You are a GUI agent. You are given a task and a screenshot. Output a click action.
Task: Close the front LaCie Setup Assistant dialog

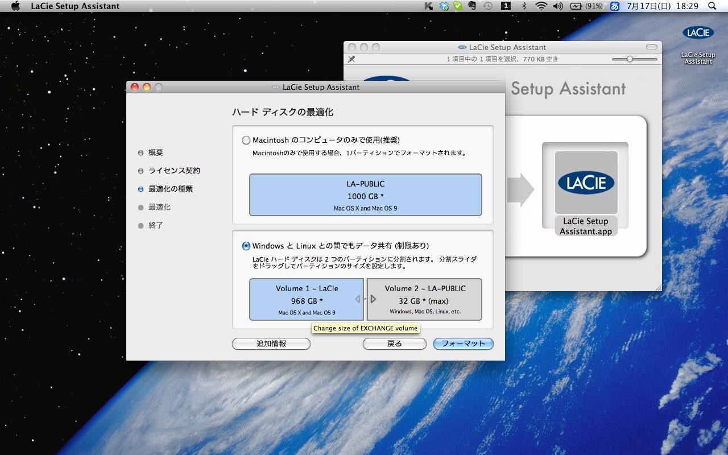click(x=135, y=87)
